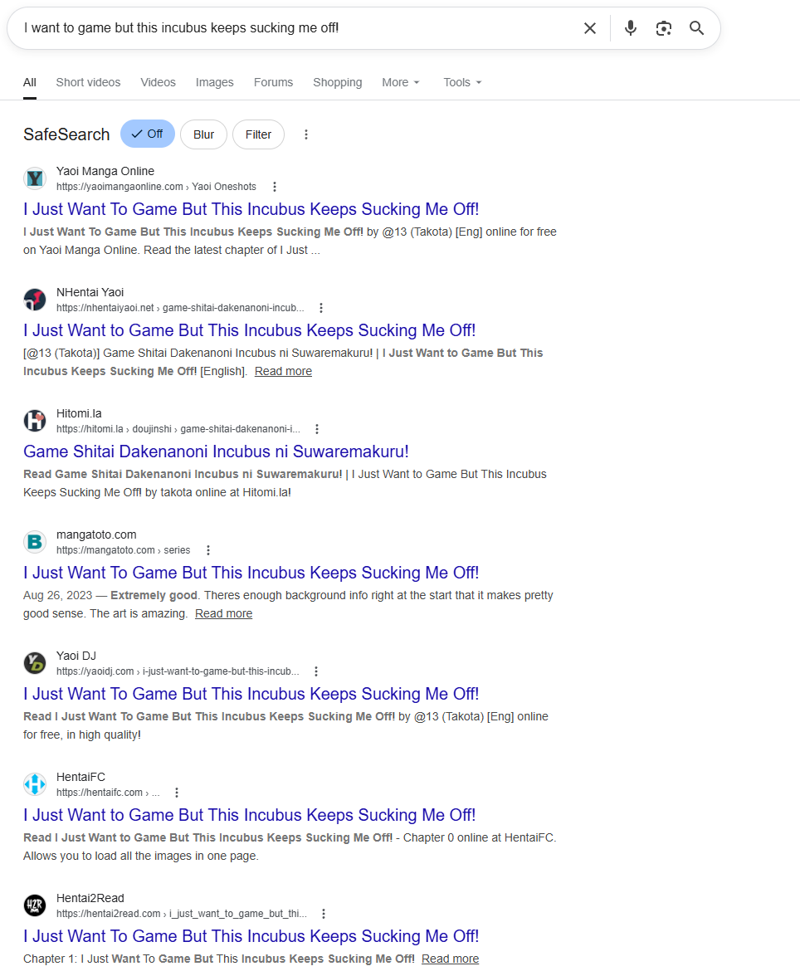Switch to the Shopping tab

pyautogui.click(x=338, y=82)
